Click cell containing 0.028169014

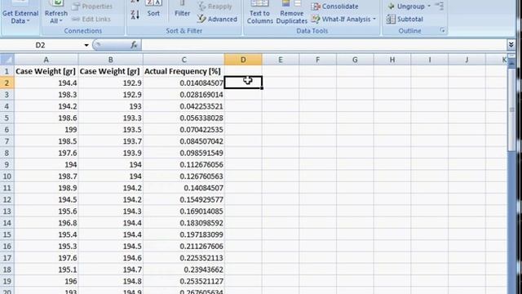(x=184, y=95)
